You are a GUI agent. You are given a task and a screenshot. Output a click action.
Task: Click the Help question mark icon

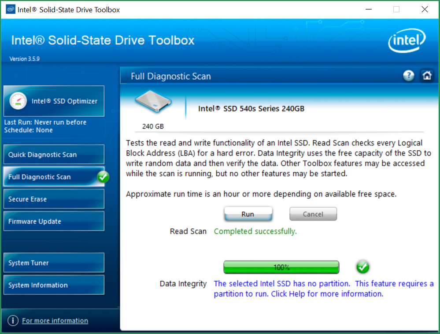click(409, 76)
